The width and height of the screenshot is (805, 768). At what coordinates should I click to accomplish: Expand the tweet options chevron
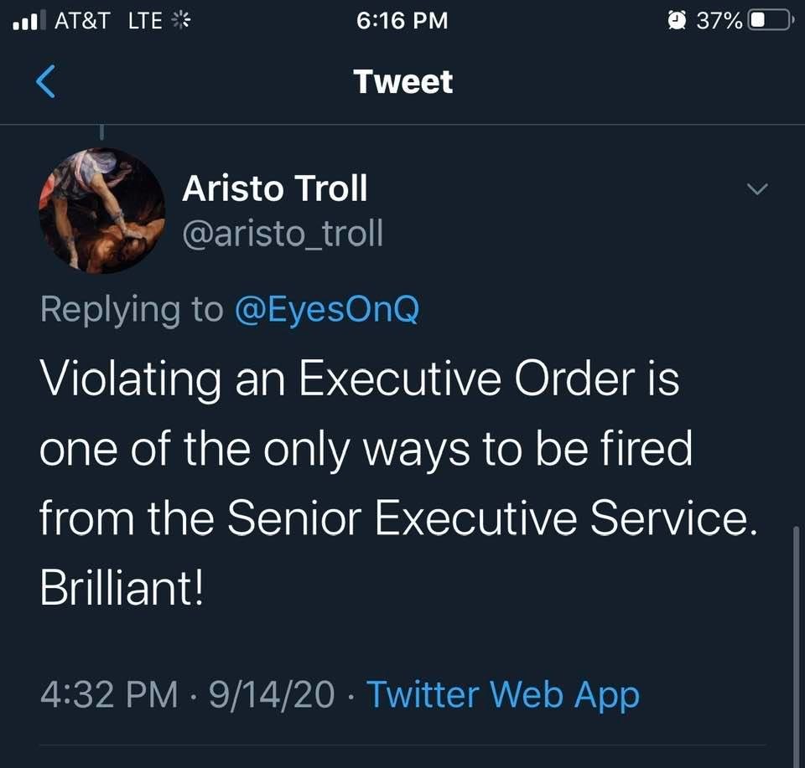[x=756, y=191]
